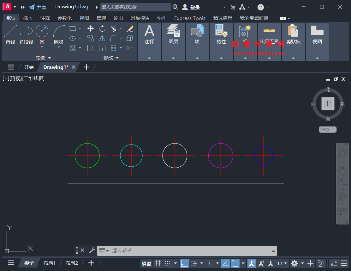Select the 移动 (Move) modify tool
Screen dimensions: 351x271
click(x=90, y=28)
